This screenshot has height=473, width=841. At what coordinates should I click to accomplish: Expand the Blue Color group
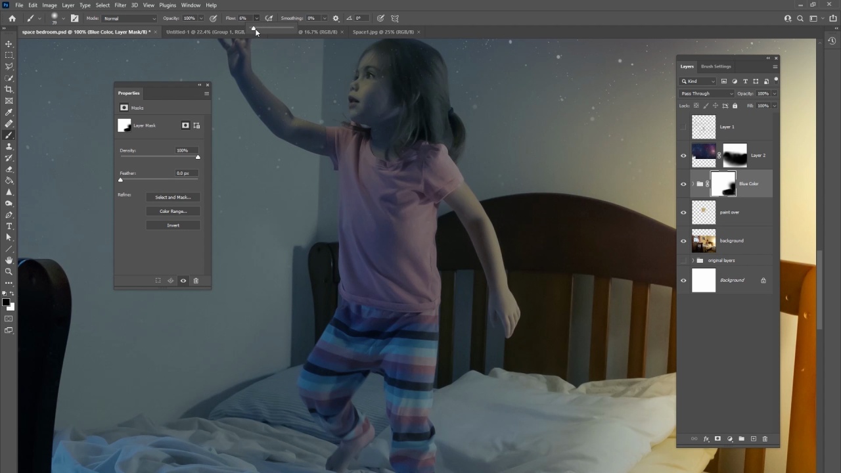(x=693, y=184)
